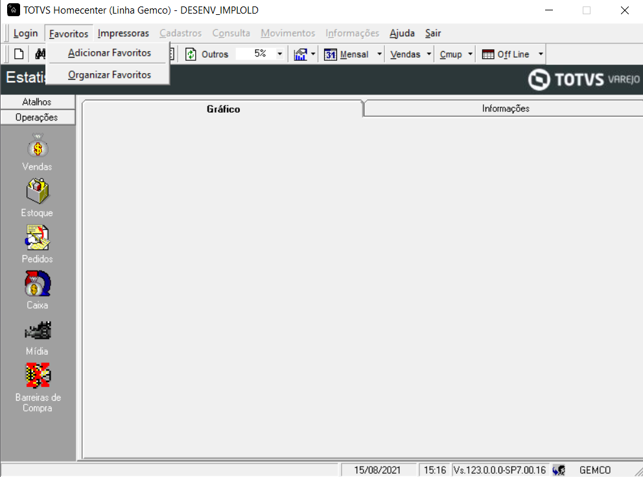
Task: Open the Login menu
Action: [x=25, y=33]
